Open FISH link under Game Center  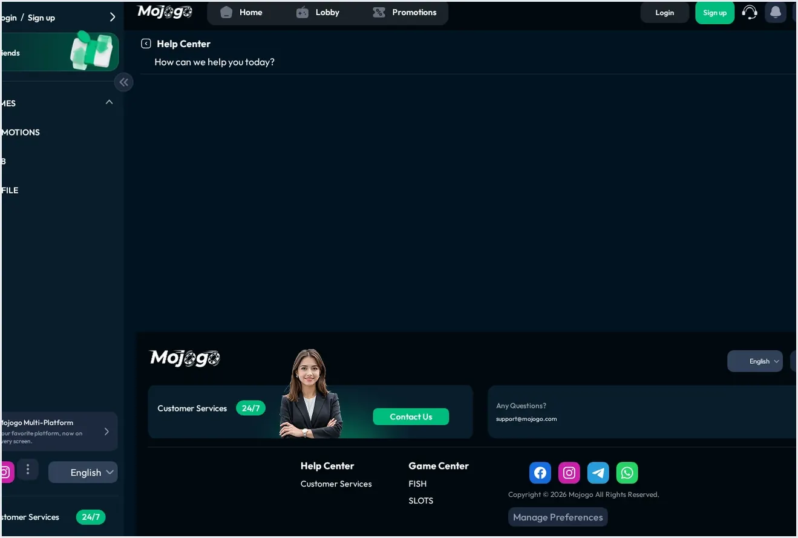(x=417, y=484)
